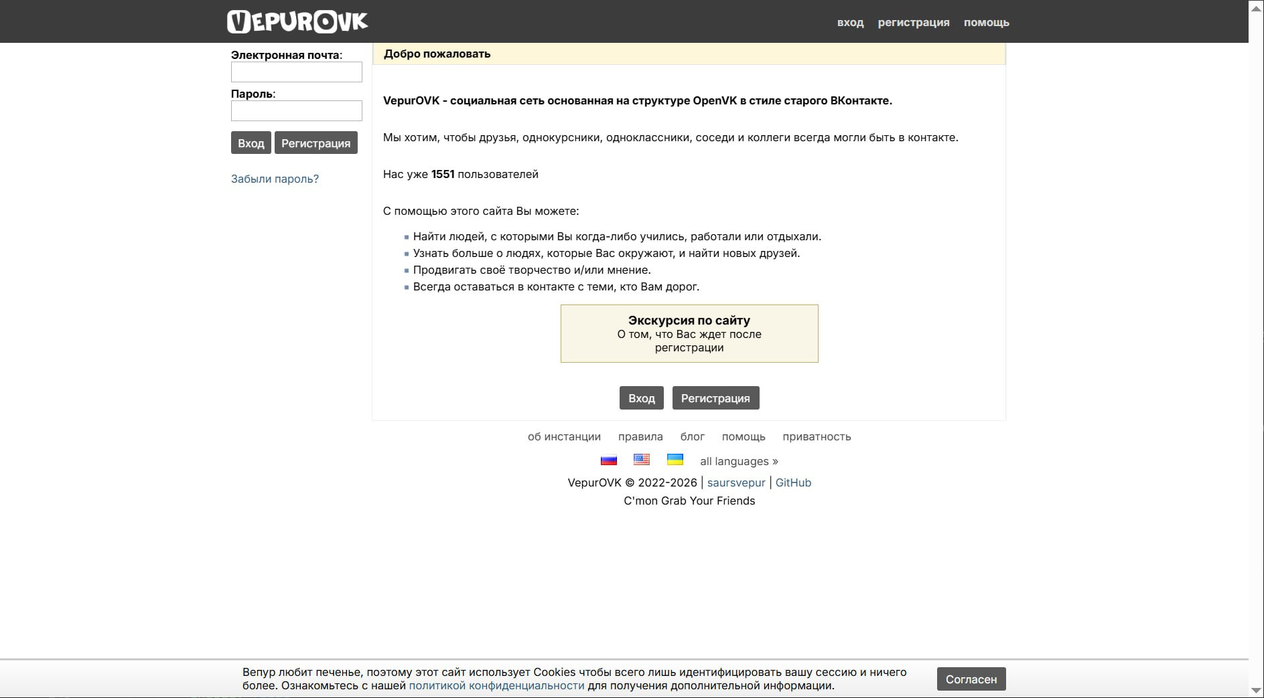Switch to Russian language flag
Image resolution: width=1264 pixels, height=698 pixels.
tap(608, 460)
